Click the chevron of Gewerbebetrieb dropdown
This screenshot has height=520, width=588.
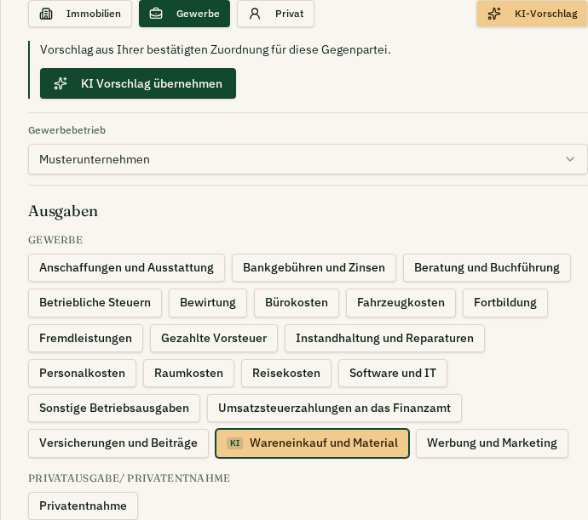[x=570, y=159]
